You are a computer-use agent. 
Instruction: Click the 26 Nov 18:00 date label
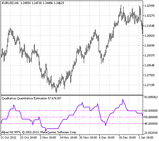(x=88, y=138)
